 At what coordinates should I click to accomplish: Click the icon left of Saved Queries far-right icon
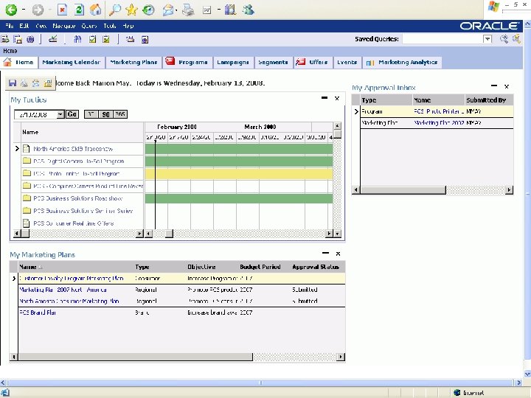[504, 39]
